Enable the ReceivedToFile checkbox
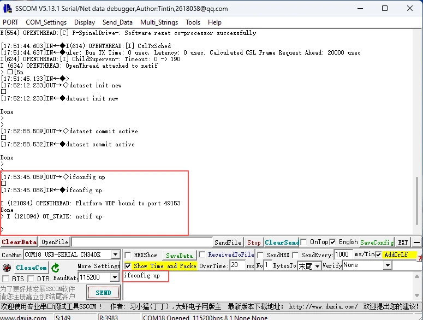This screenshot has width=423, height=320. (x=202, y=254)
